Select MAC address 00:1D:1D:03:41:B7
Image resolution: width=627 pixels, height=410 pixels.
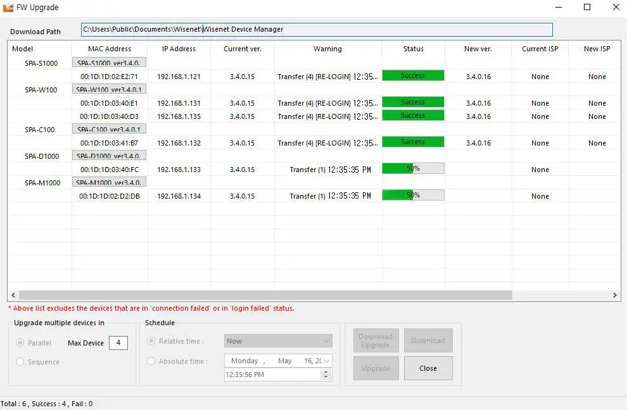(109, 143)
